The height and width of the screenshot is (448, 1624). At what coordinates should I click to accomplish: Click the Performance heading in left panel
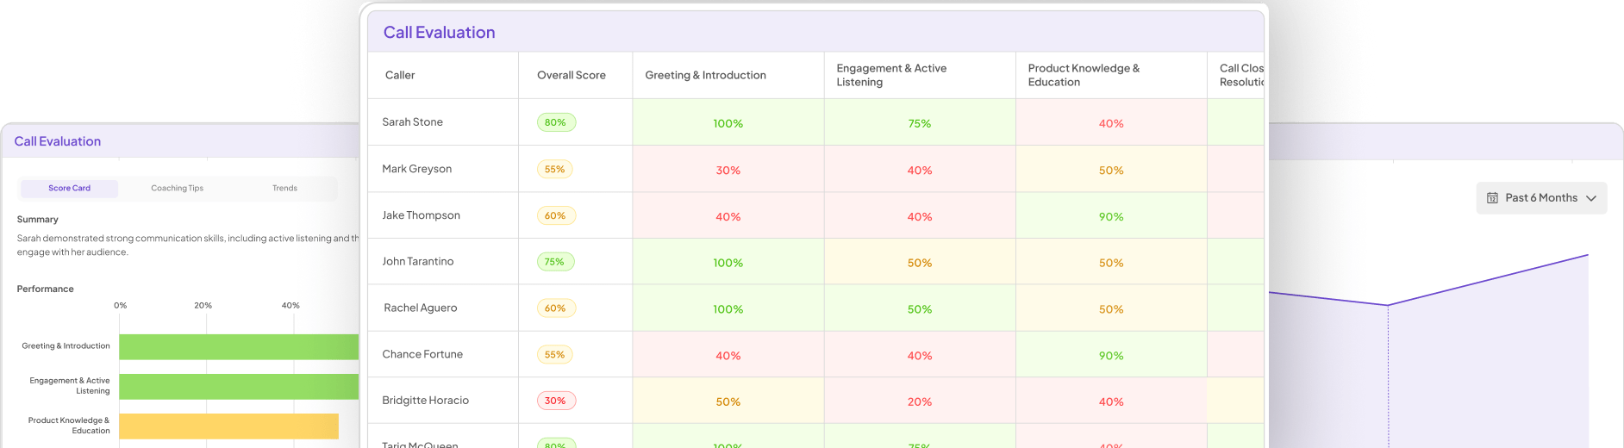46,289
